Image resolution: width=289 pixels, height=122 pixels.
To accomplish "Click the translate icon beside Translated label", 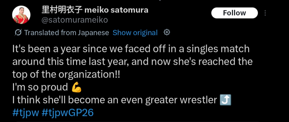I will click(x=18, y=33).
